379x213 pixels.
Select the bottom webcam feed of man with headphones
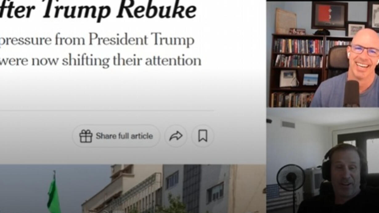tap(323, 160)
